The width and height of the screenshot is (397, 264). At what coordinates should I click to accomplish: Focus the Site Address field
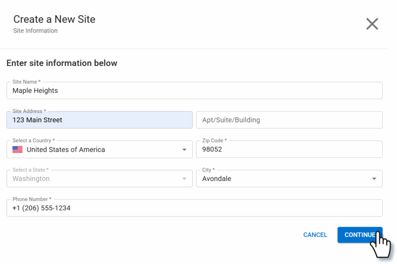tap(99, 120)
